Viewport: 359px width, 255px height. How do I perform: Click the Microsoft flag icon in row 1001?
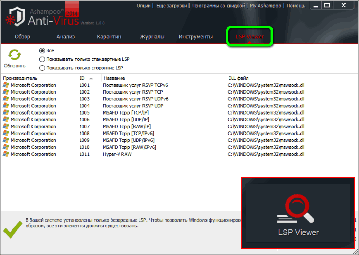point(6,85)
